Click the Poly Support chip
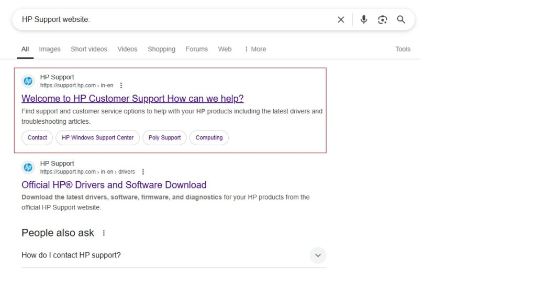 click(164, 138)
